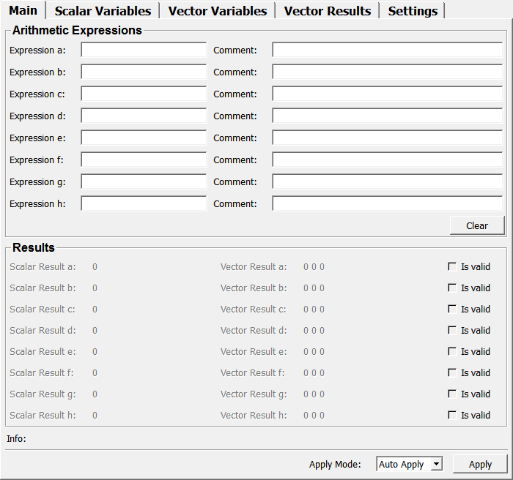Open the Settings tab
The image size is (513, 480).
413,11
